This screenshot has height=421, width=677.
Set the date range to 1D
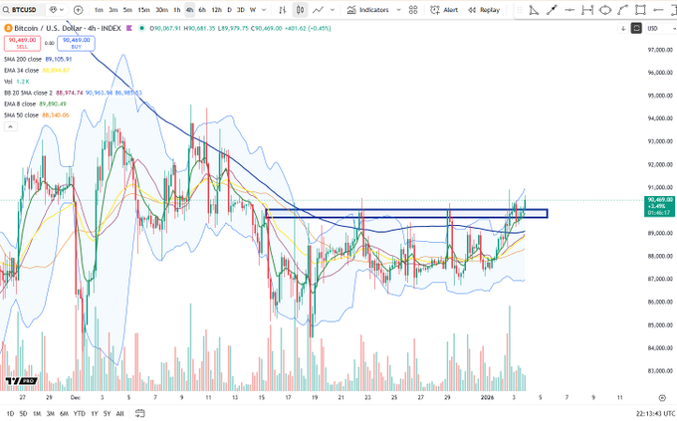pyautogui.click(x=10, y=414)
